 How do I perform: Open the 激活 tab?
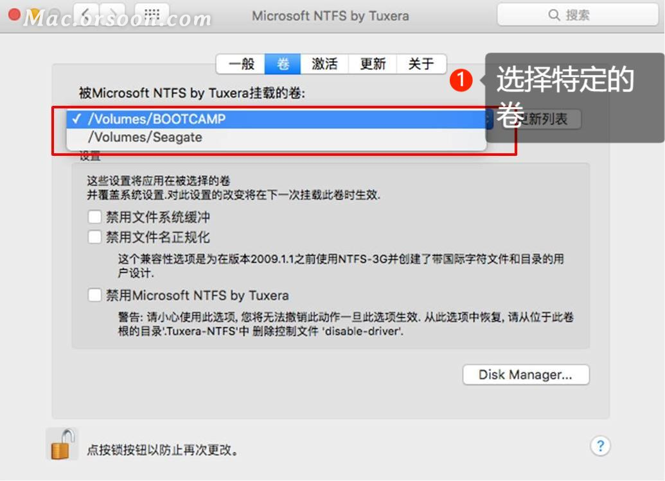coord(324,64)
